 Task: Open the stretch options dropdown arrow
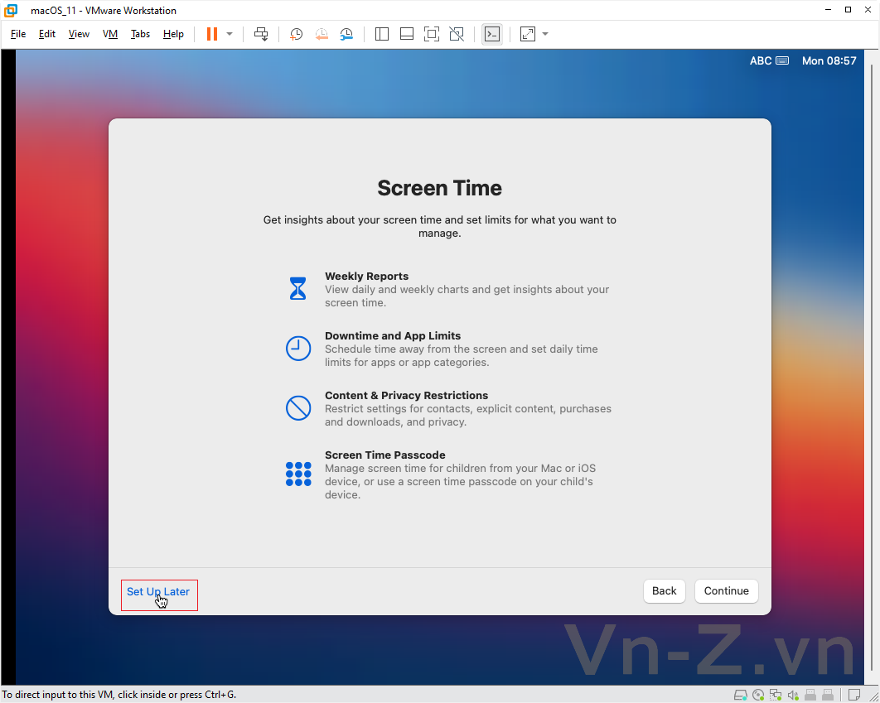pyautogui.click(x=545, y=34)
